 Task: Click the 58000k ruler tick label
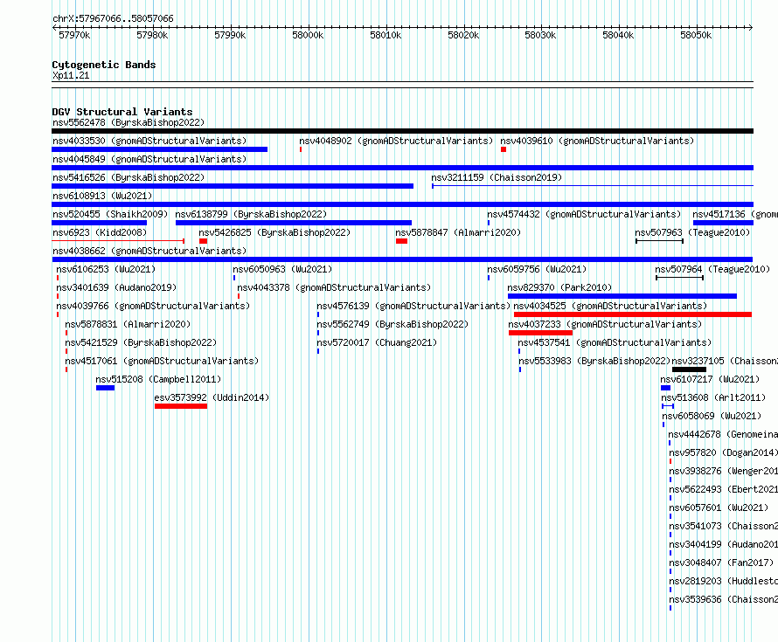click(x=308, y=35)
